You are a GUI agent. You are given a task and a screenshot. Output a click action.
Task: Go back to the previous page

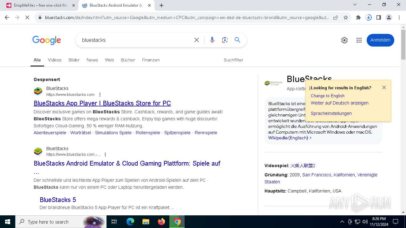pos(7,17)
